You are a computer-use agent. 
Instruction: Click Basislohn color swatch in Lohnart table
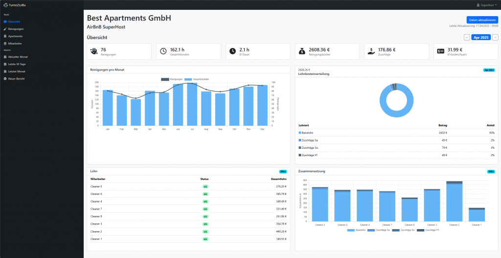pyautogui.click(x=300, y=133)
